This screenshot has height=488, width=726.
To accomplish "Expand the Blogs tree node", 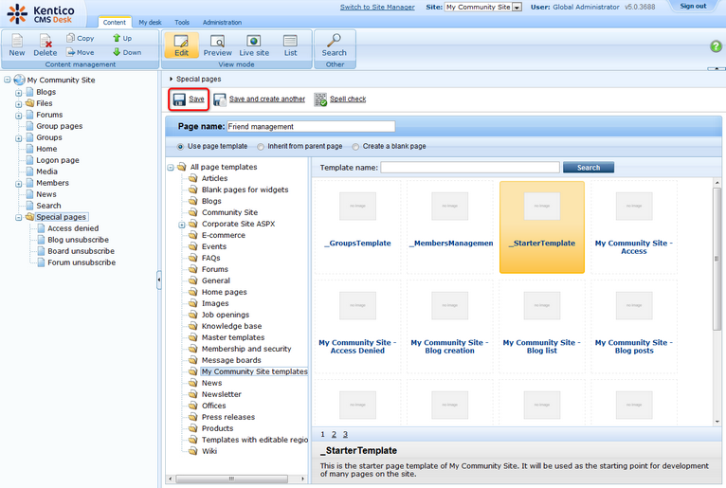I will 19,93.
